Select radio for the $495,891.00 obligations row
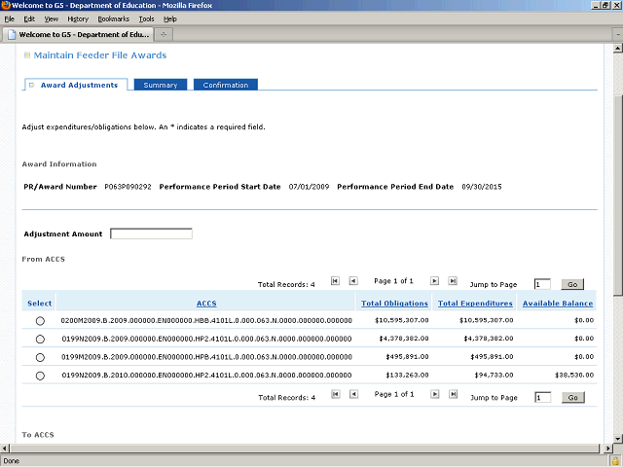This screenshot has width=623, height=467. click(40, 357)
